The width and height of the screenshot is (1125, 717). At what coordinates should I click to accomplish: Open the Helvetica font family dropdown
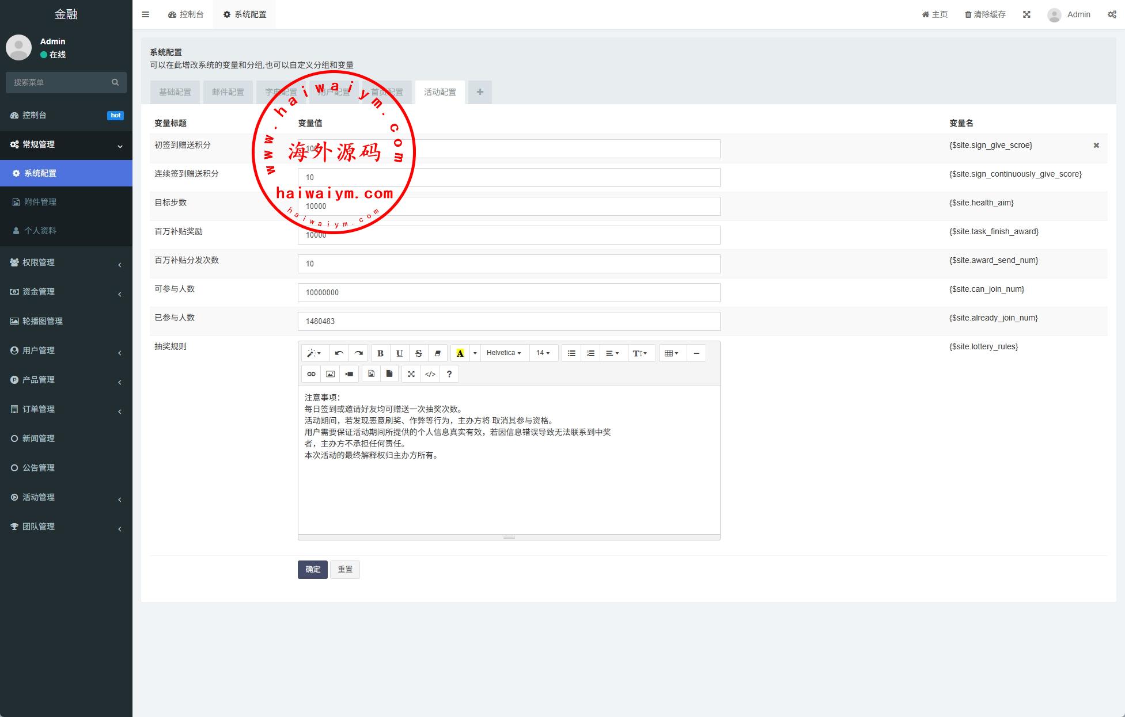coord(503,353)
